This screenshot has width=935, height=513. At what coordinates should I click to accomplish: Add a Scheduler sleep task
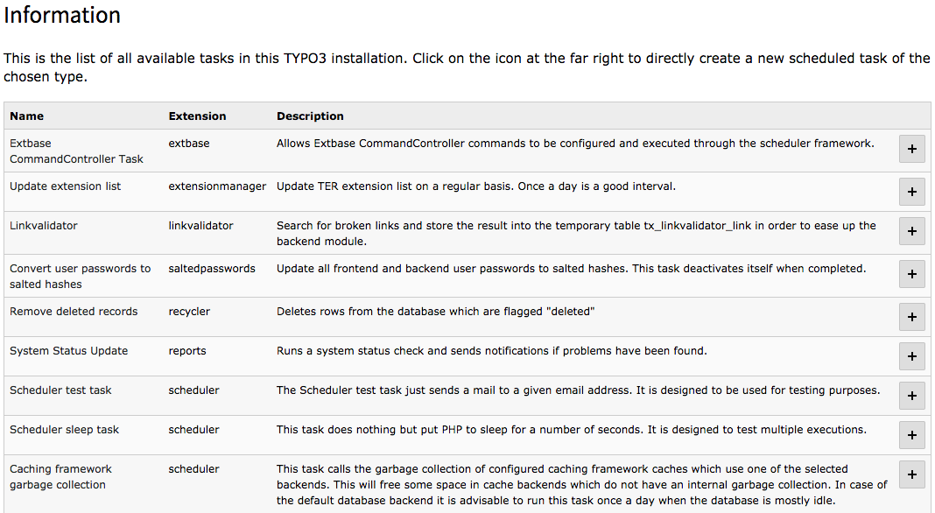(911, 435)
